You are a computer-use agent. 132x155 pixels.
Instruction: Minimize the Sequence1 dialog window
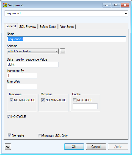(107, 5)
